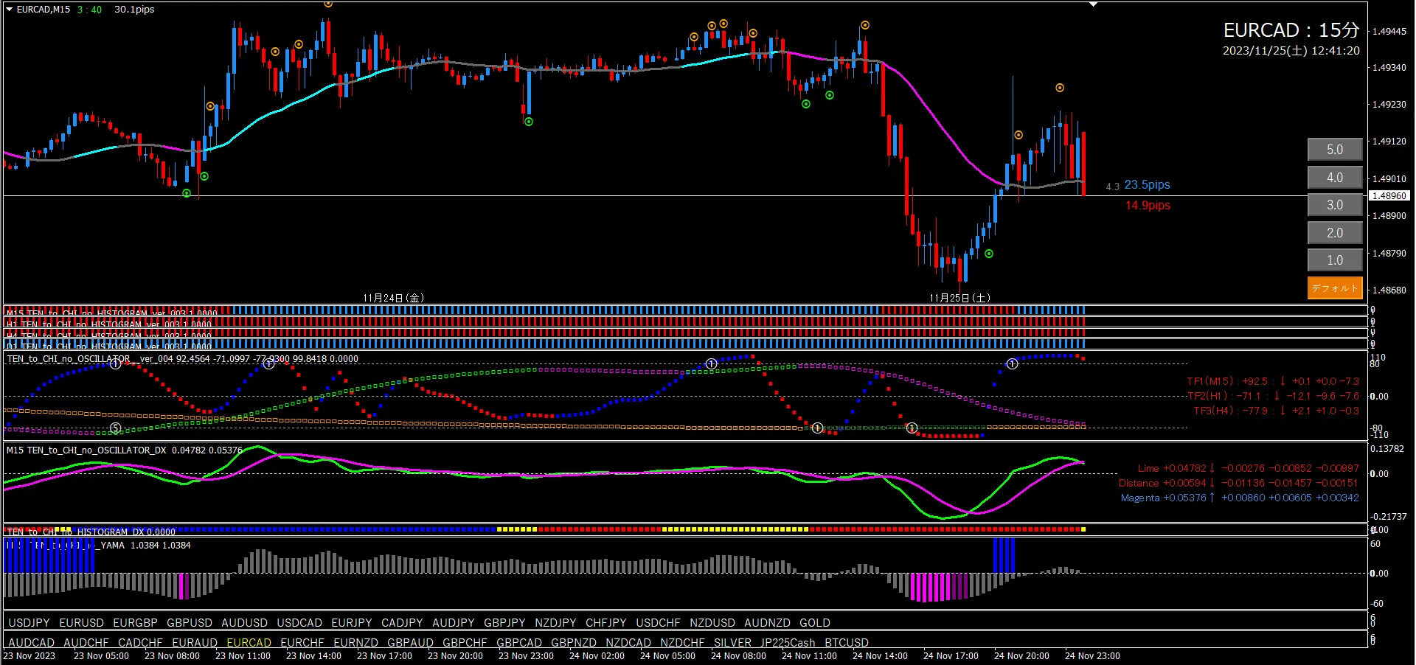Choose the 3.0 scale button
The image size is (1416, 665).
click(x=1335, y=205)
